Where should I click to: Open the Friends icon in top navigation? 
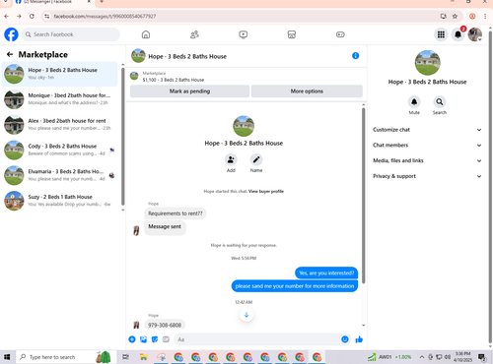[194, 34]
